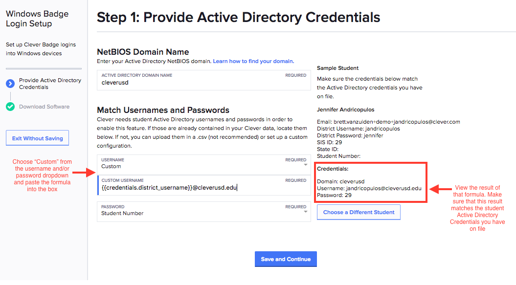Open the Password dropdown arrow
This screenshot has width=516, height=285.
pos(306,212)
